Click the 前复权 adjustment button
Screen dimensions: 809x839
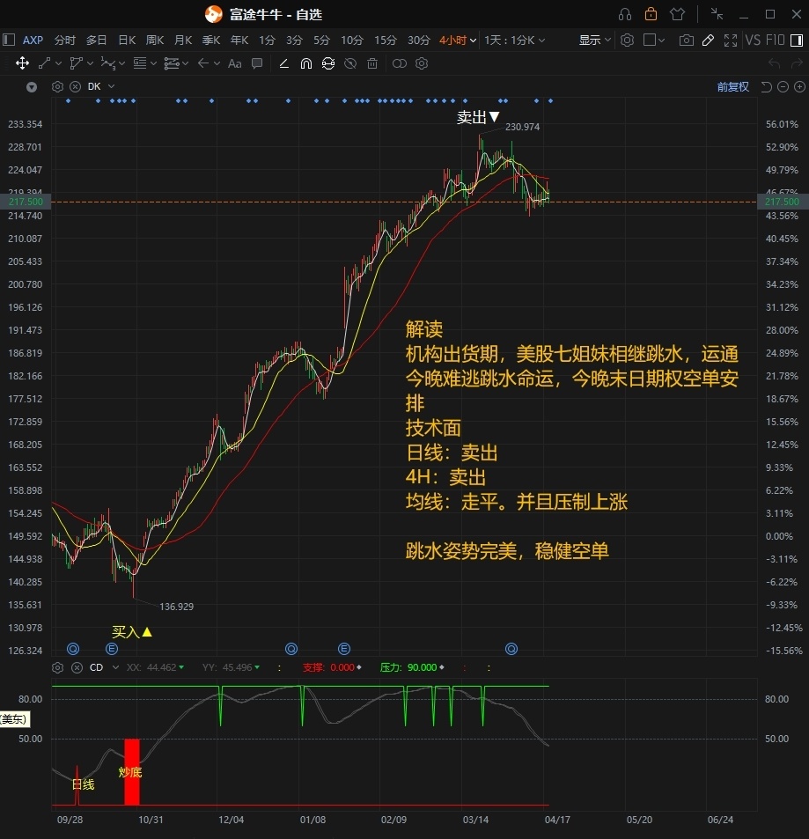coord(732,86)
